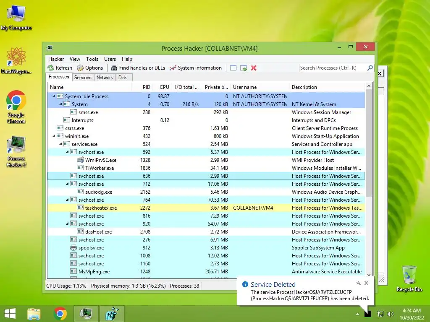This screenshot has width=430, height=322.
Task: Sort by the PID column header
Action: click(x=142, y=87)
